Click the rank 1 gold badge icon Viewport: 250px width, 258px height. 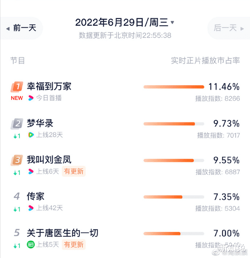[17, 87]
